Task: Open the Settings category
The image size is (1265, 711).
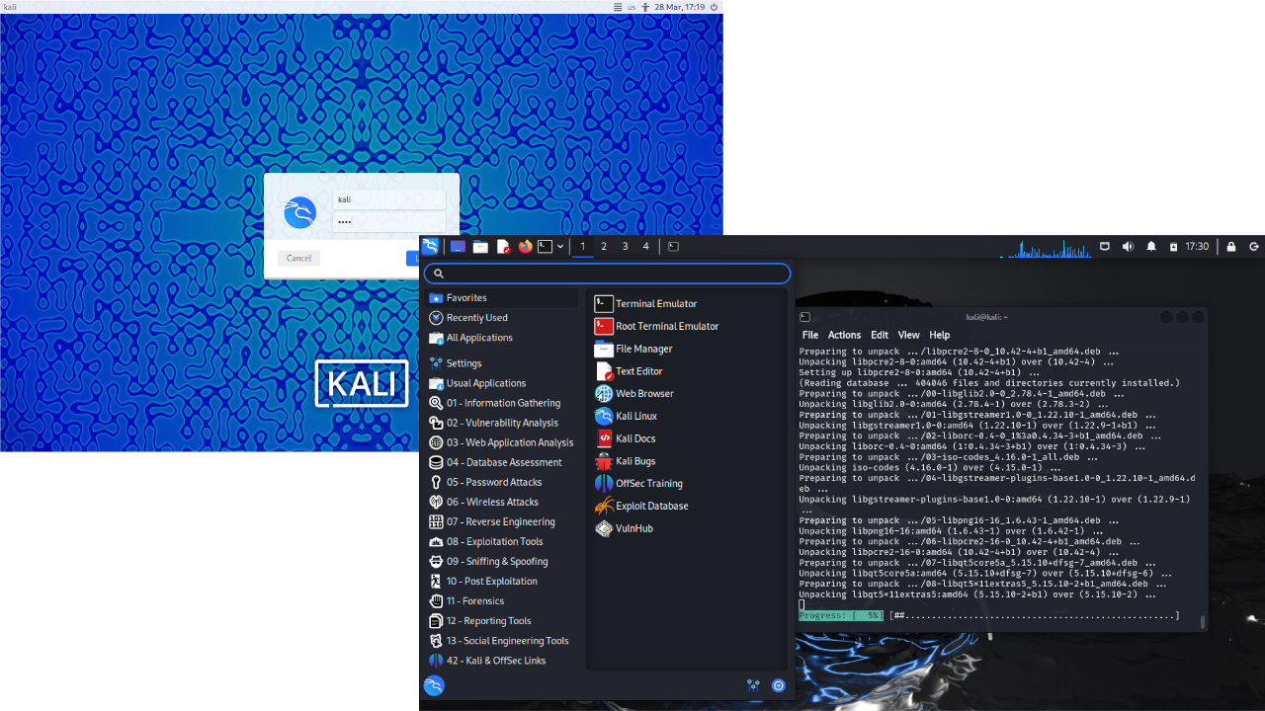Action: (503, 363)
